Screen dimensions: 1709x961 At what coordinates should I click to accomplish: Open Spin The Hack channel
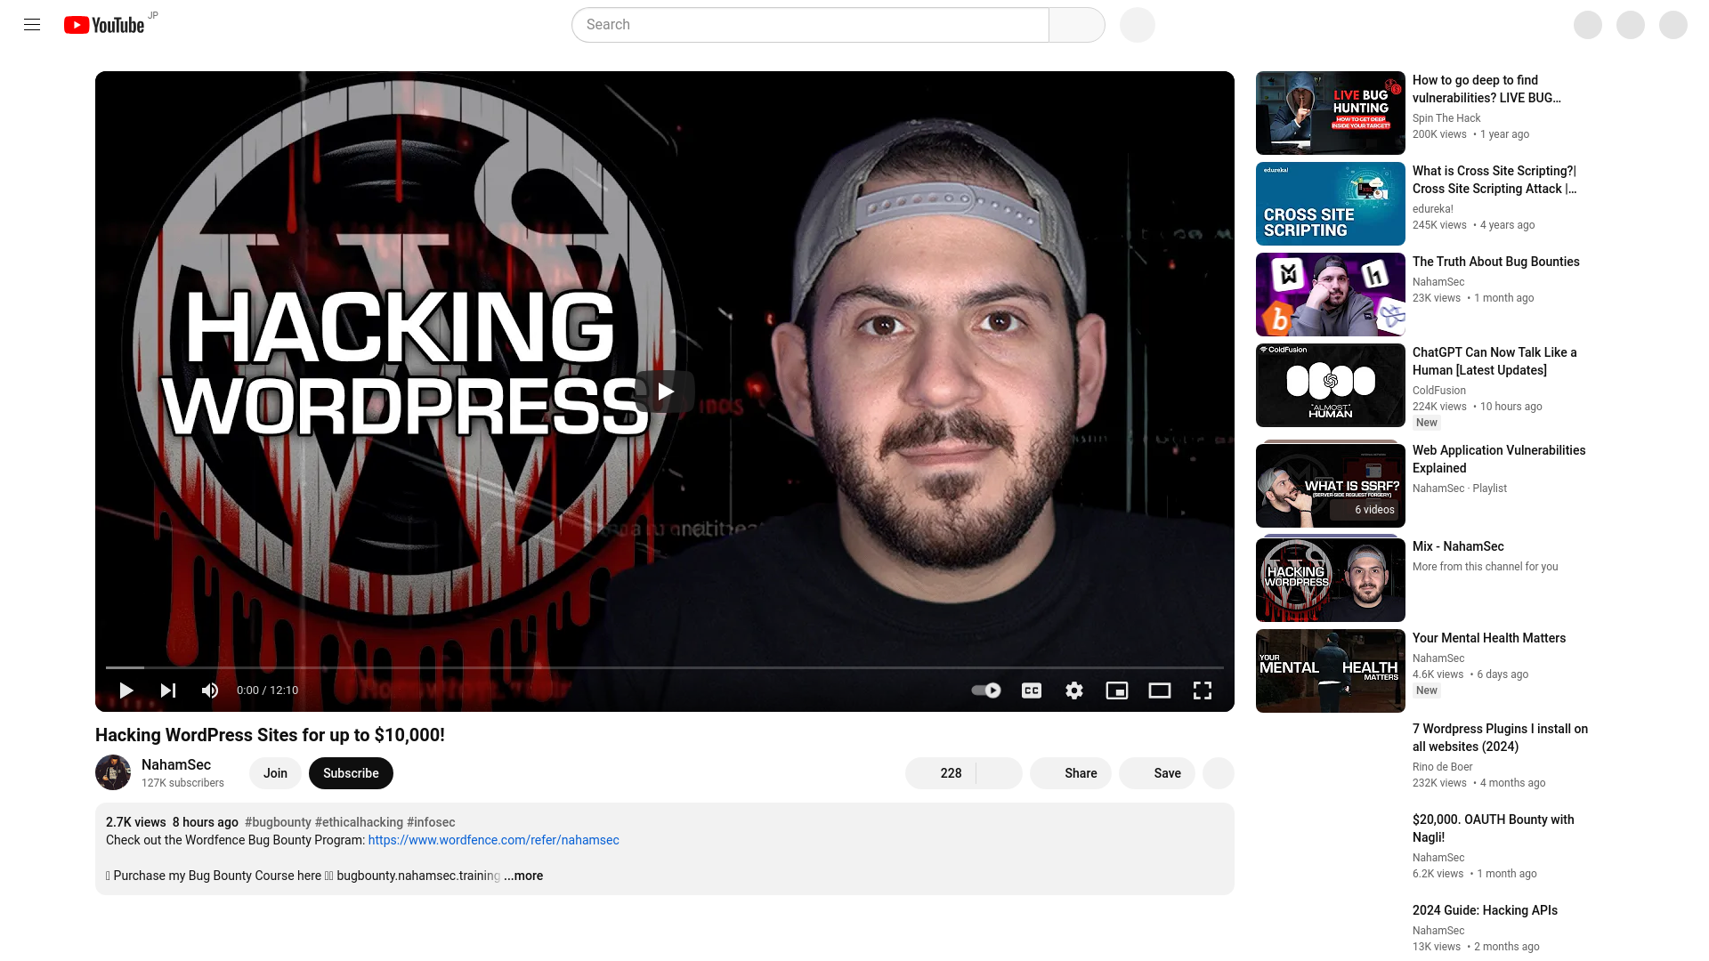(1446, 118)
